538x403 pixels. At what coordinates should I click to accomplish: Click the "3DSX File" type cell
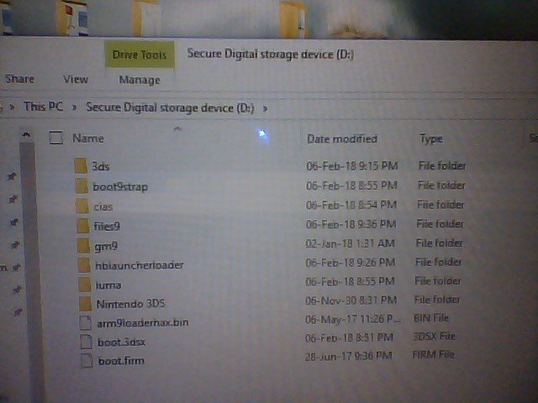(x=434, y=336)
